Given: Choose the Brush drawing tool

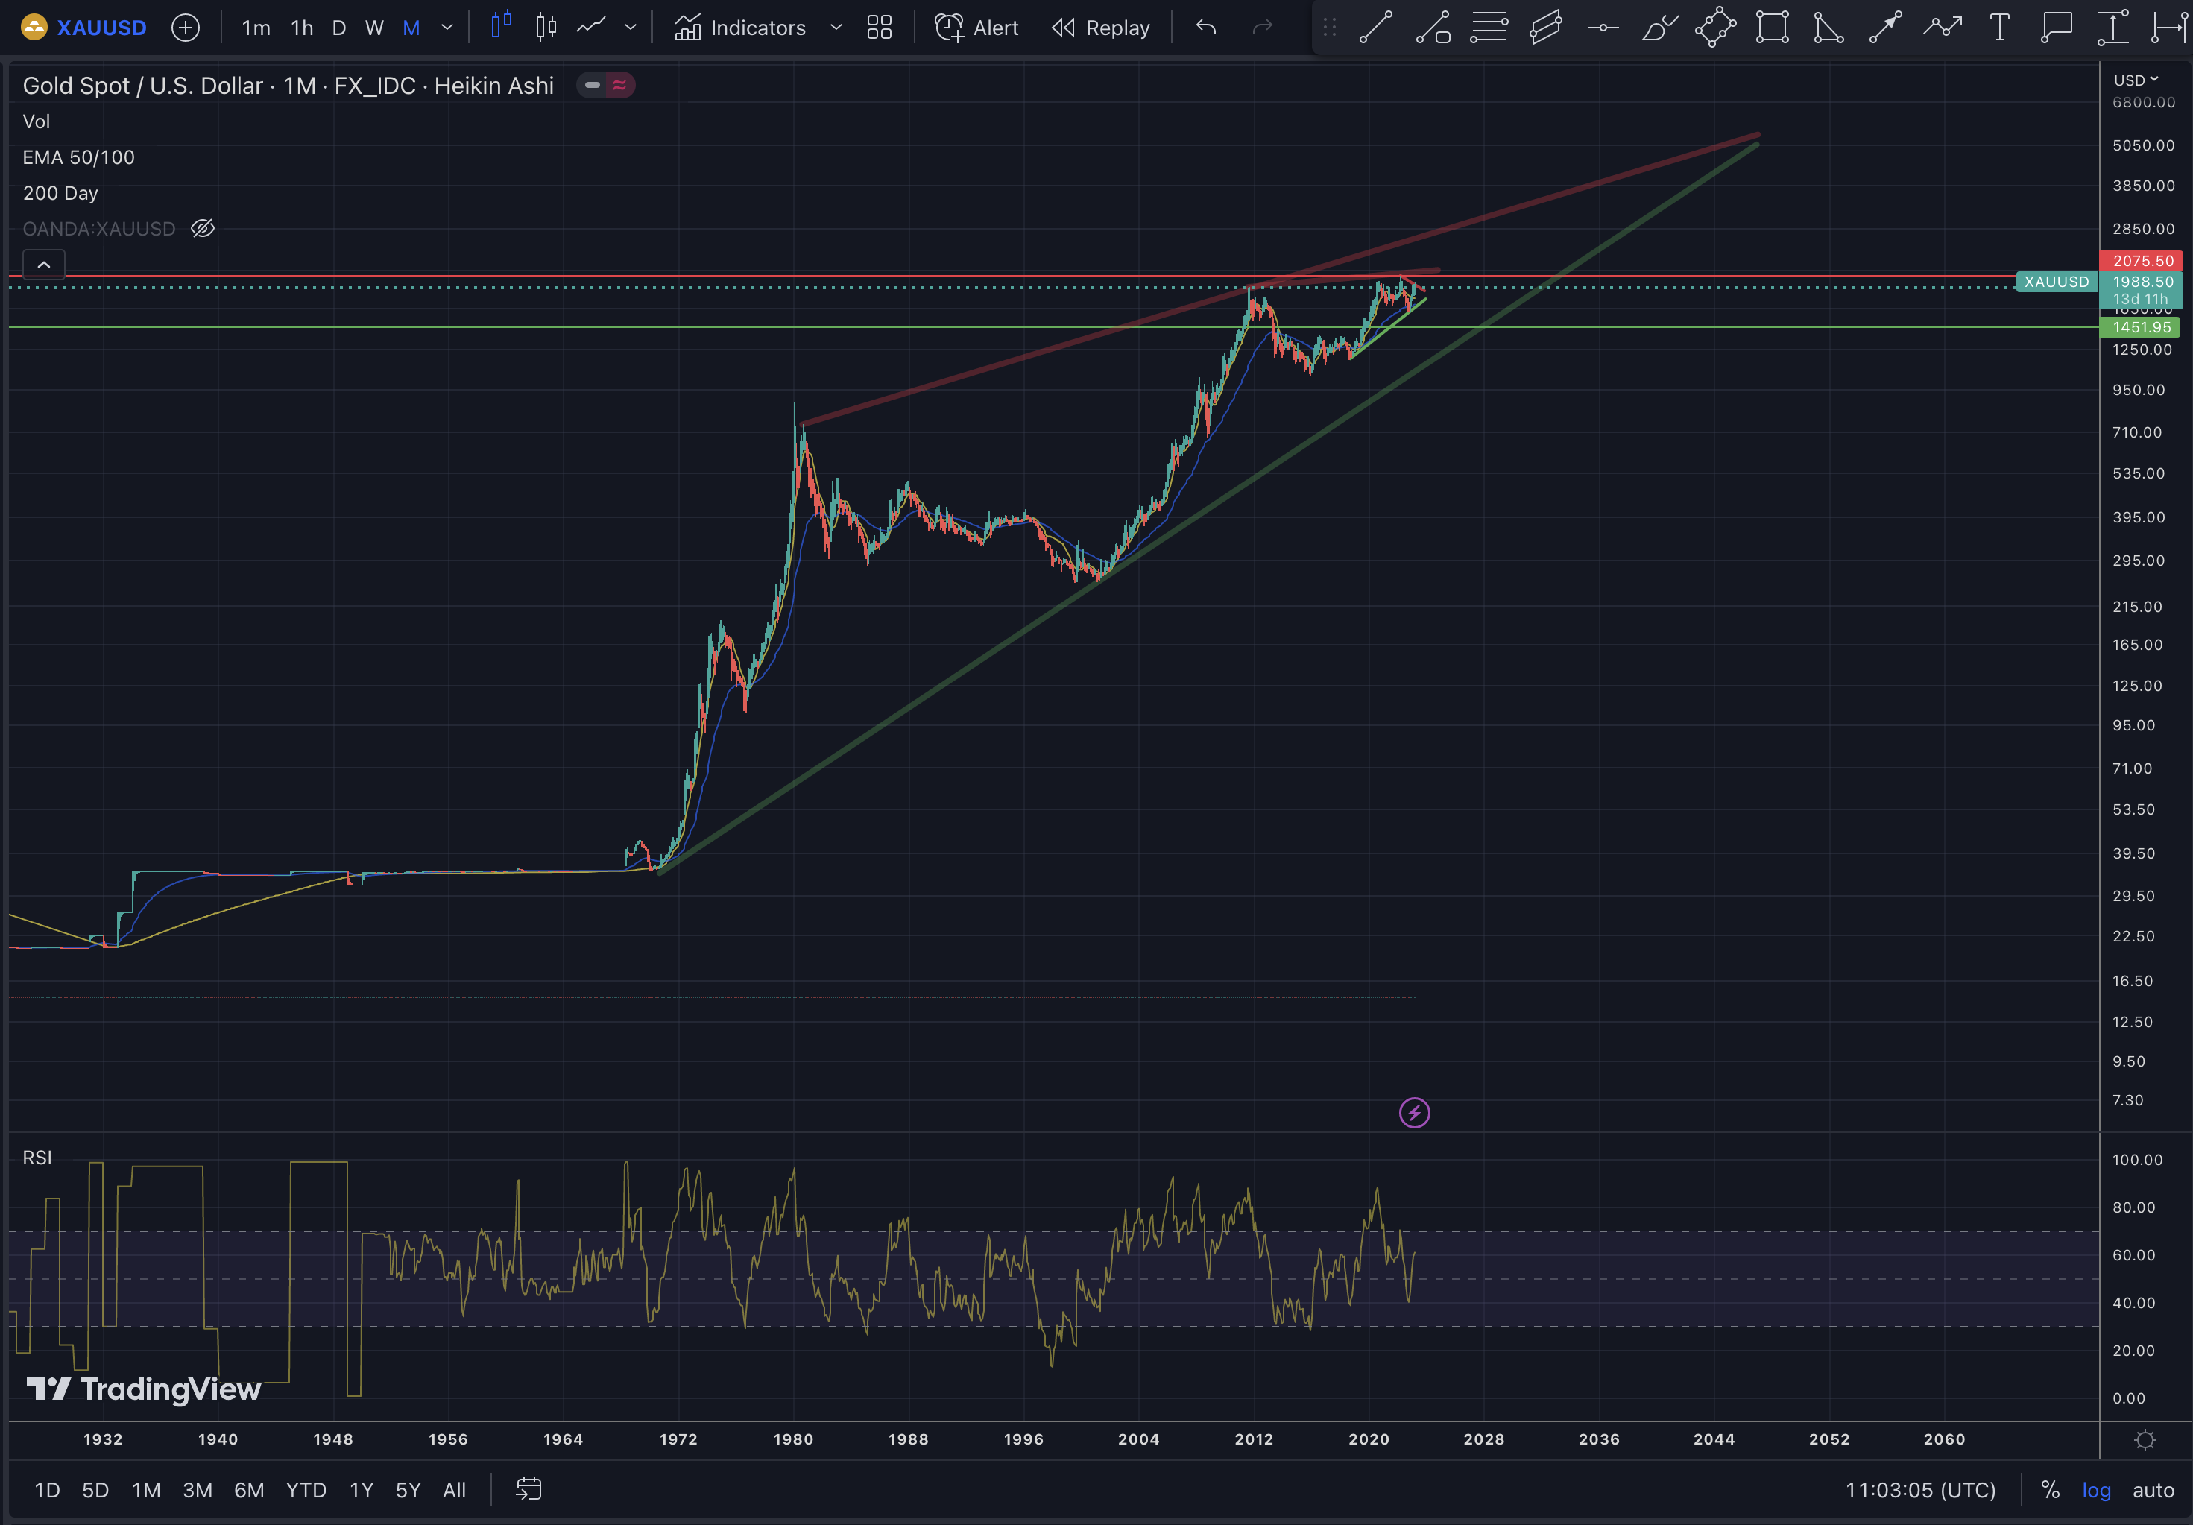Looking at the screenshot, I should coord(1659,28).
